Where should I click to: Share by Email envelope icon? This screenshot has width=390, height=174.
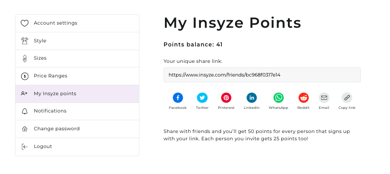point(324,97)
